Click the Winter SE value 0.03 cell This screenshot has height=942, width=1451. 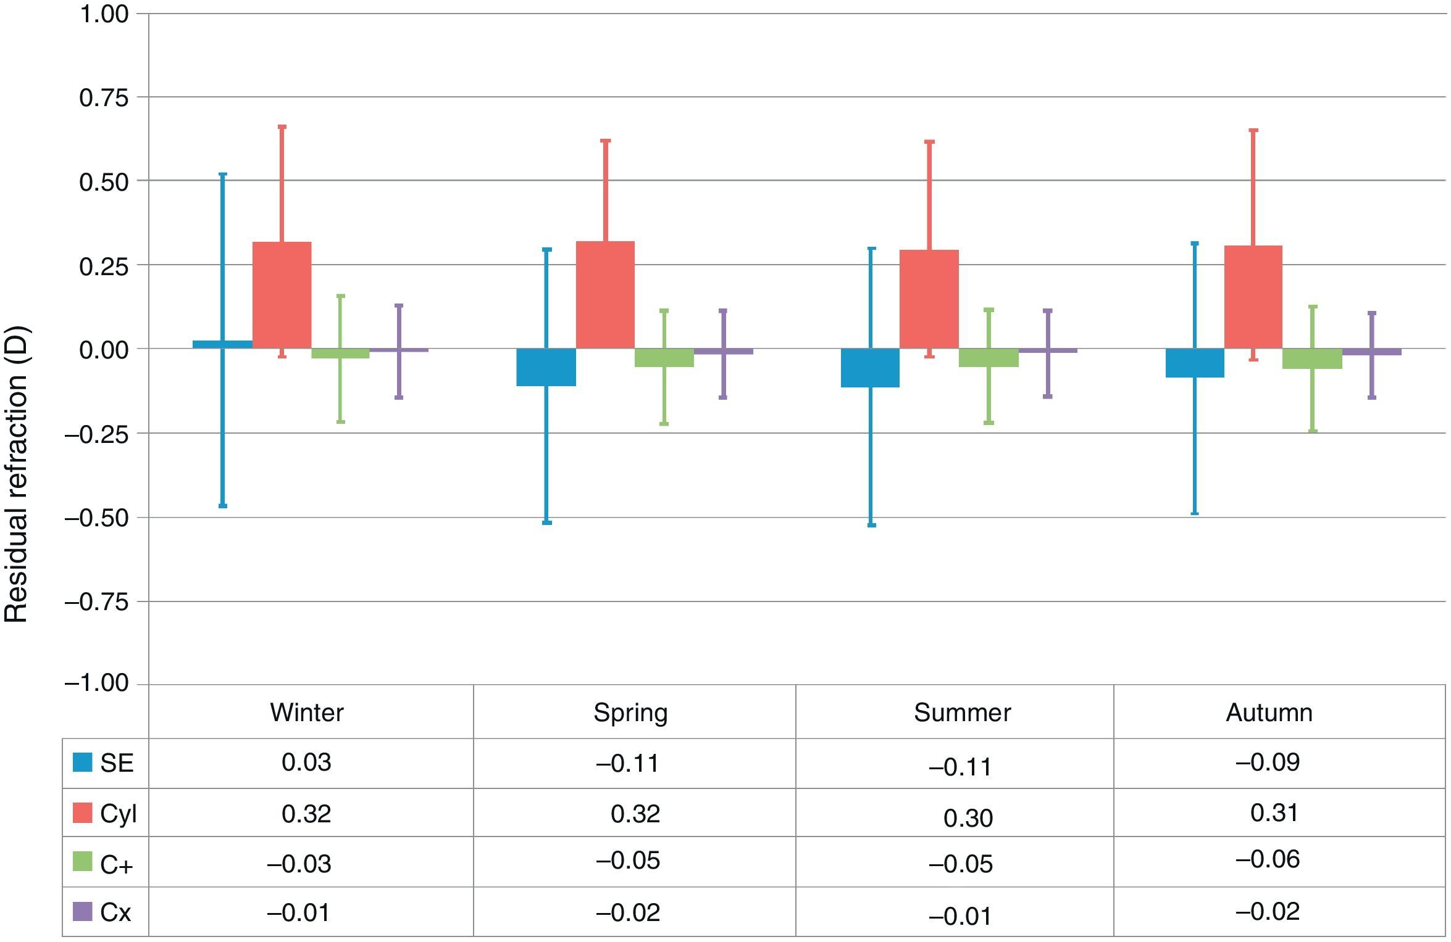[x=307, y=762]
